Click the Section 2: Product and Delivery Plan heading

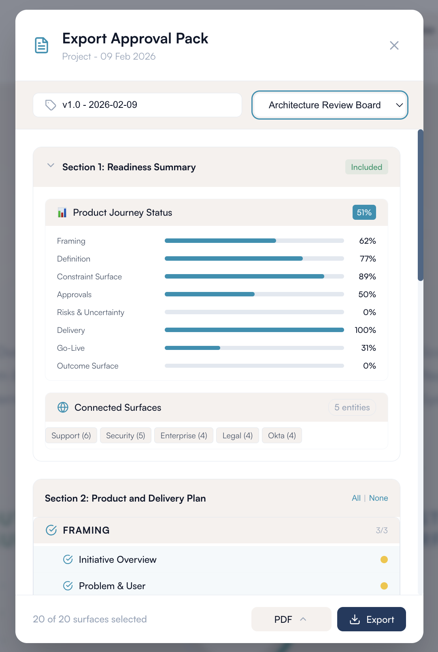point(125,498)
